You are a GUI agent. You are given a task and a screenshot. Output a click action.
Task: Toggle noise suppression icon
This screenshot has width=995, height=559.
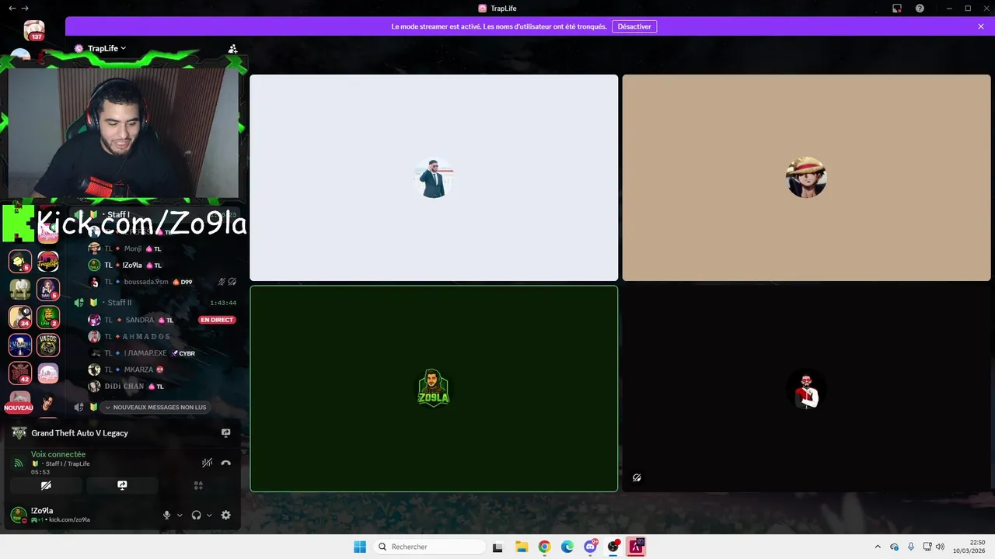[207, 463]
